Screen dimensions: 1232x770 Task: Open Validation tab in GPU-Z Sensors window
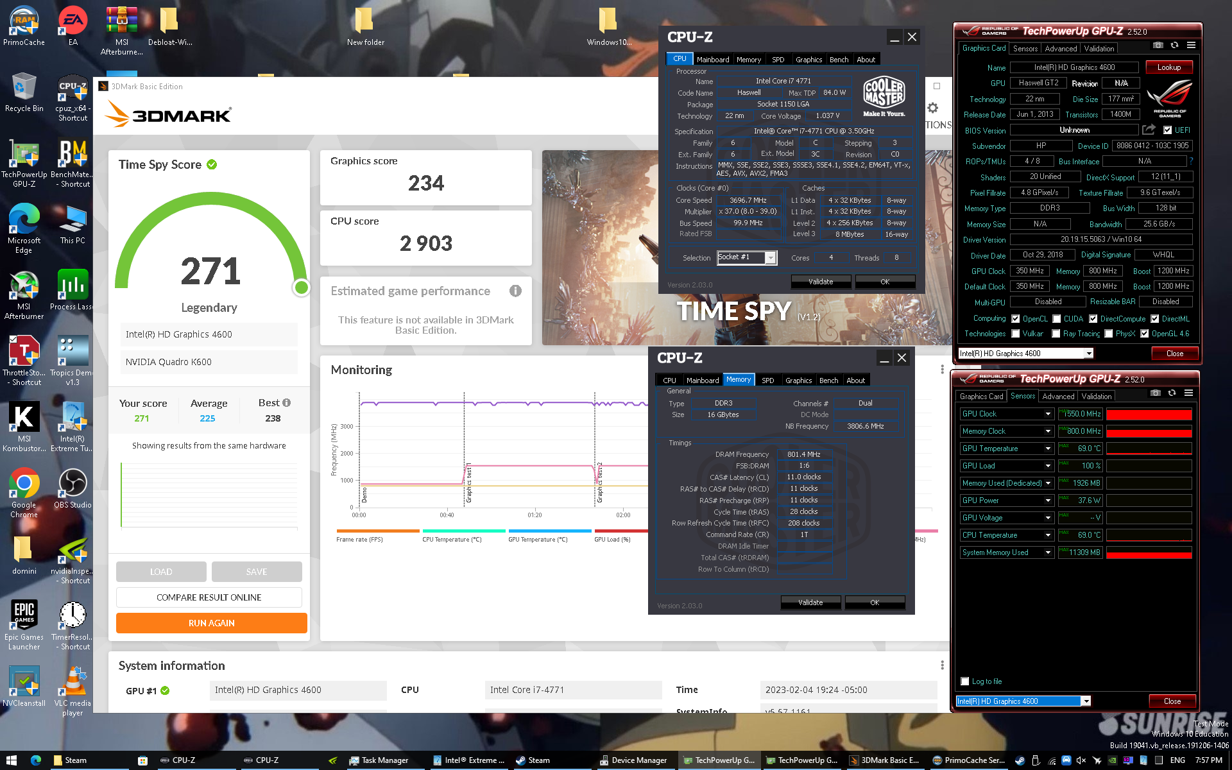[1097, 397]
